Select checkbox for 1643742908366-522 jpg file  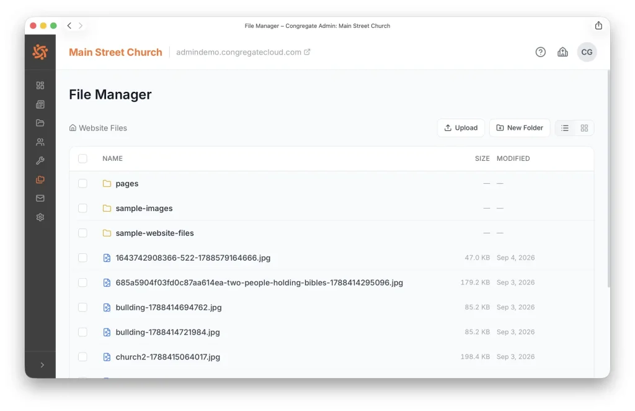(82, 258)
